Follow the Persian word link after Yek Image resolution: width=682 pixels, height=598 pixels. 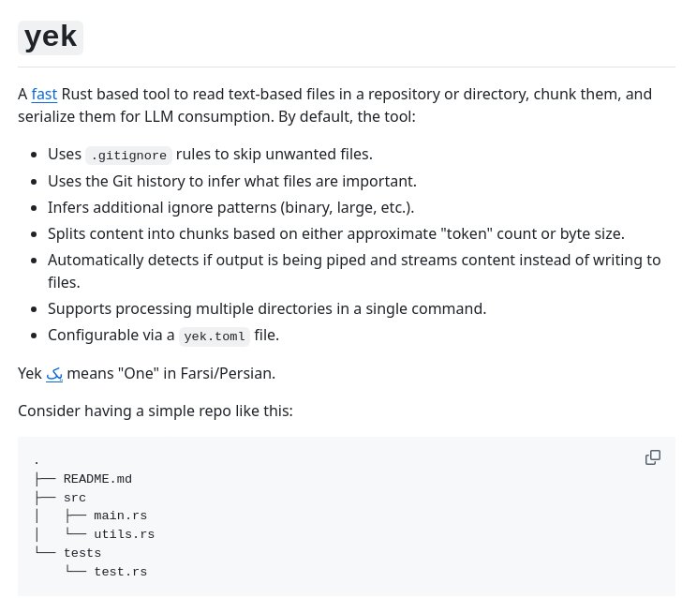click(54, 373)
